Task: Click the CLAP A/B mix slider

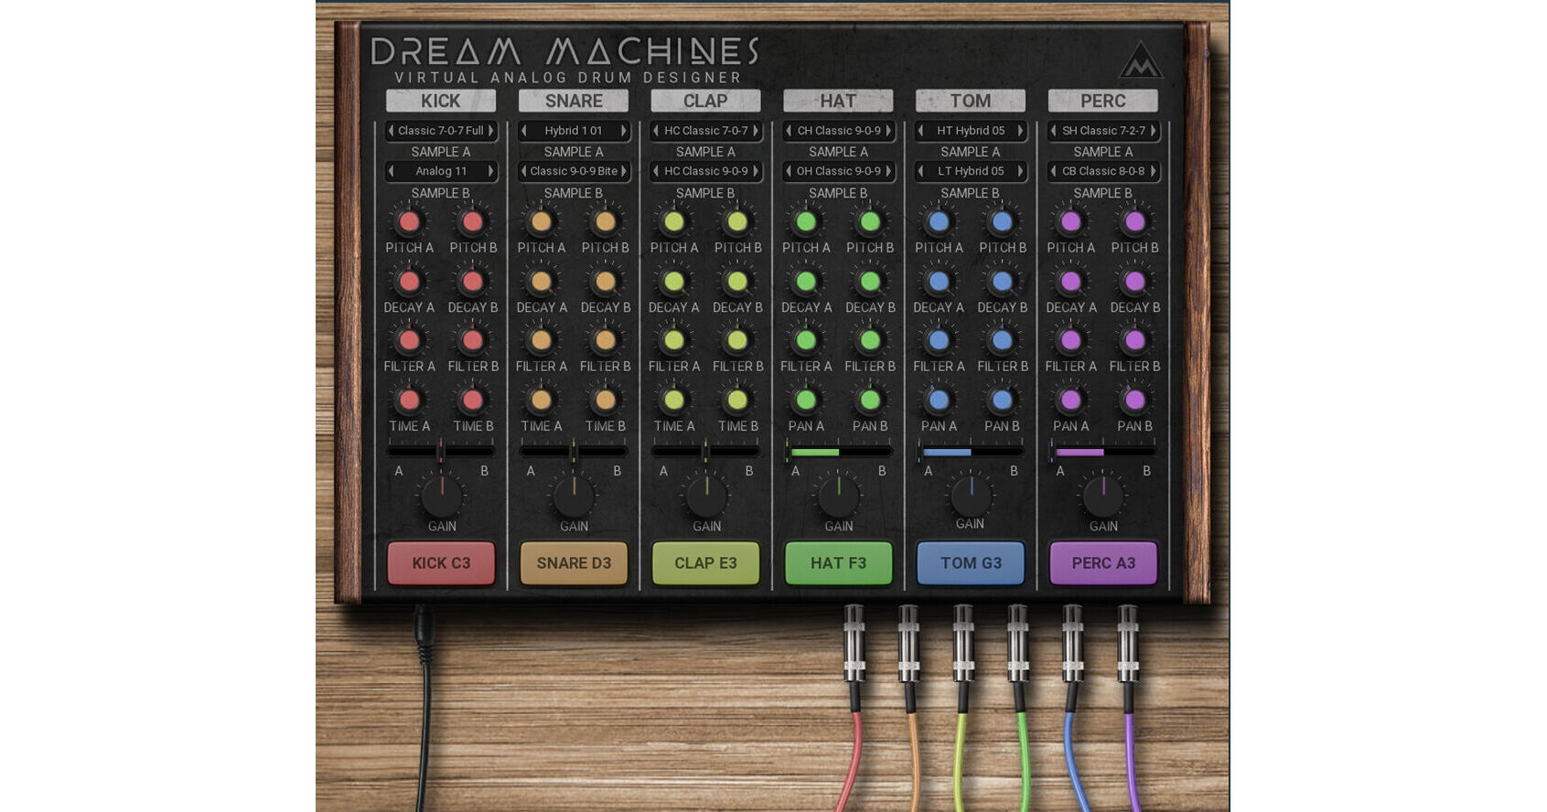Action: click(x=706, y=451)
